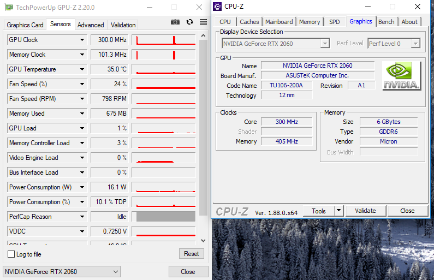The height and width of the screenshot is (280, 434).
Task: Switch to the Sensors tab in GPU-Z
Action: point(61,24)
